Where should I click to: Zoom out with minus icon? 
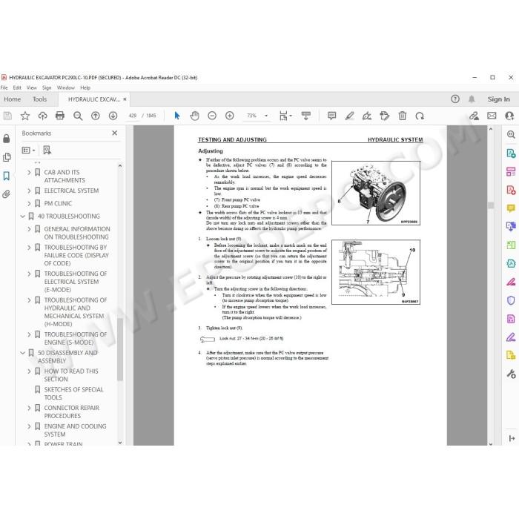212,116
